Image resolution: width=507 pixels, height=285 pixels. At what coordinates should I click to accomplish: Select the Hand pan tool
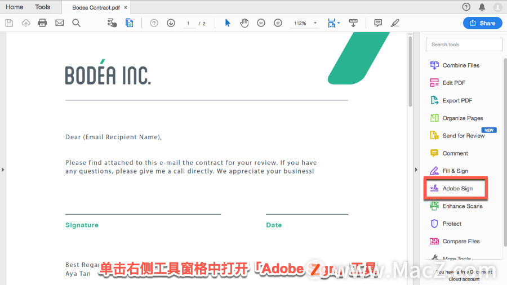[244, 23]
